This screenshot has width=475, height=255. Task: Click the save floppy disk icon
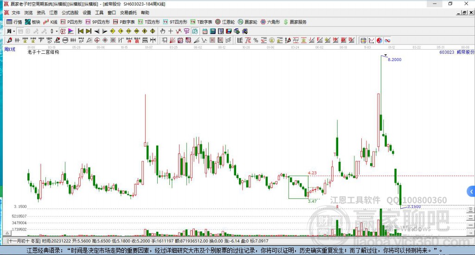pos(229,31)
